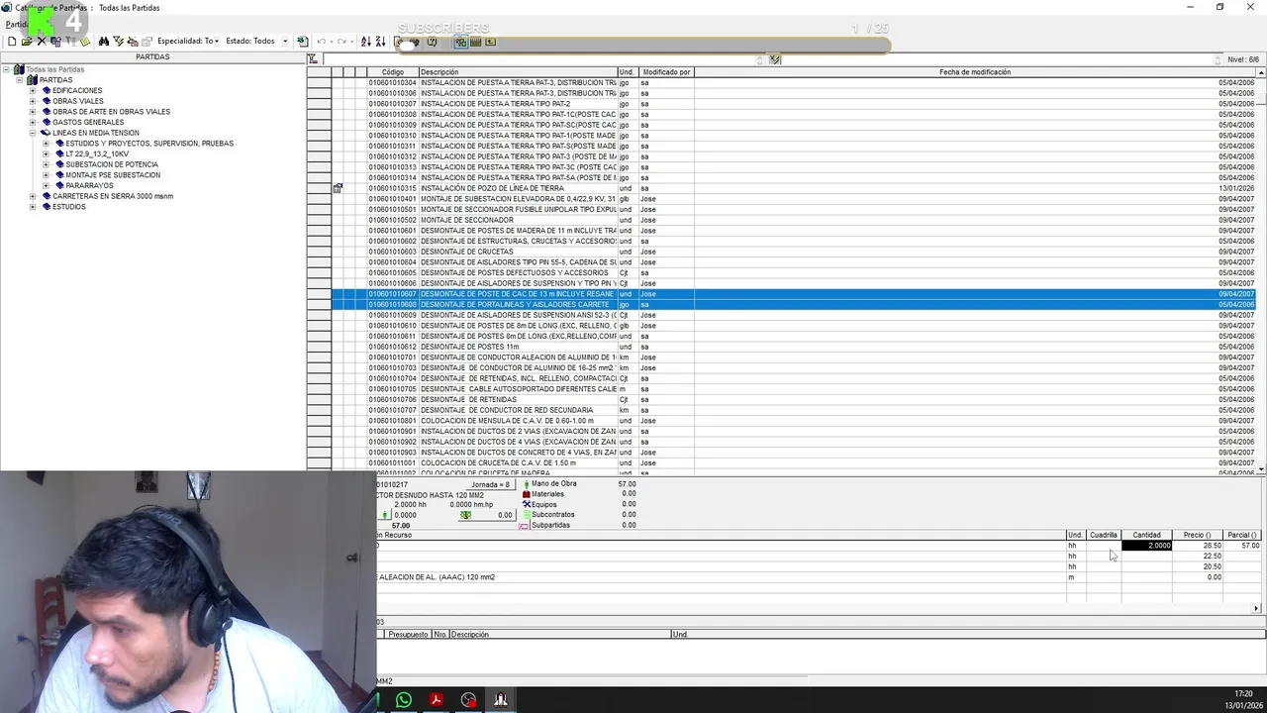Select OBRAS DE ARTE EN OBRAS VIALES item
This screenshot has height=713, width=1267.
[111, 112]
